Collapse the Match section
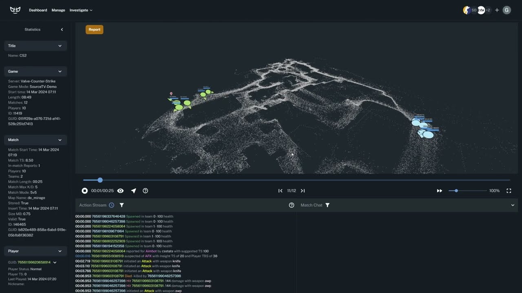This screenshot has width=522, height=293. click(x=60, y=140)
